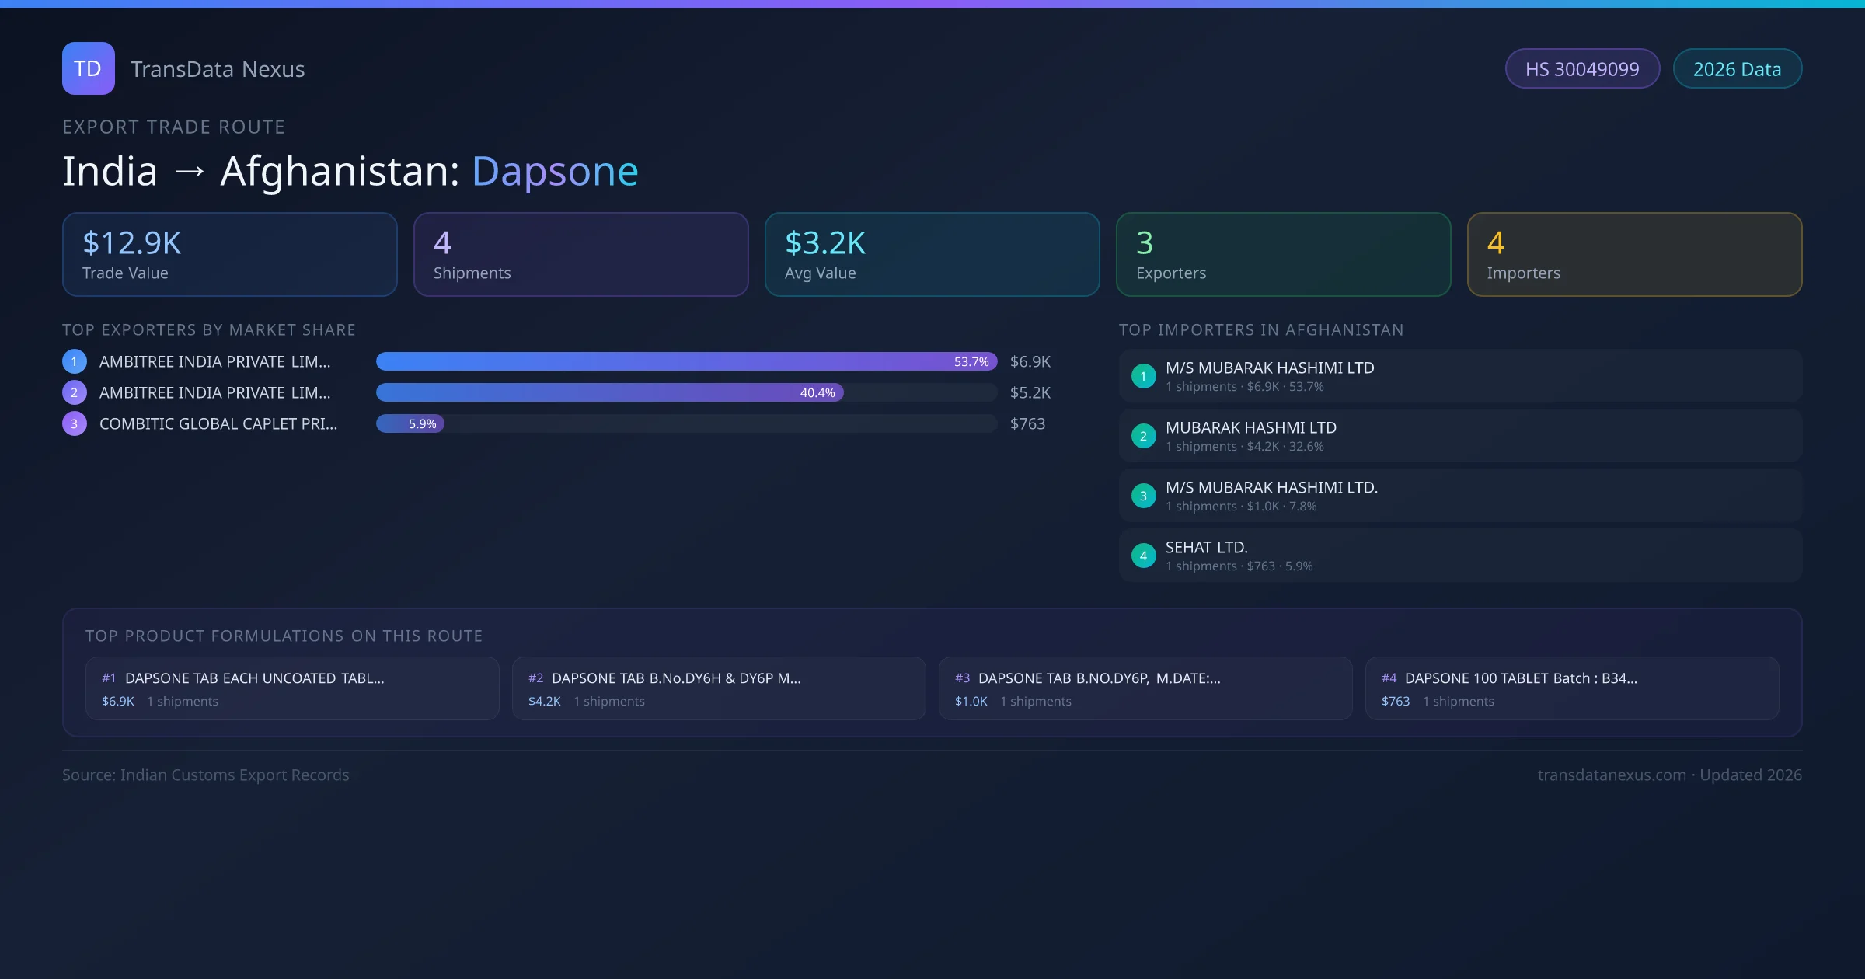Click the TD logo icon
Screen dimensions: 1865x979
click(x=88, y=68)
